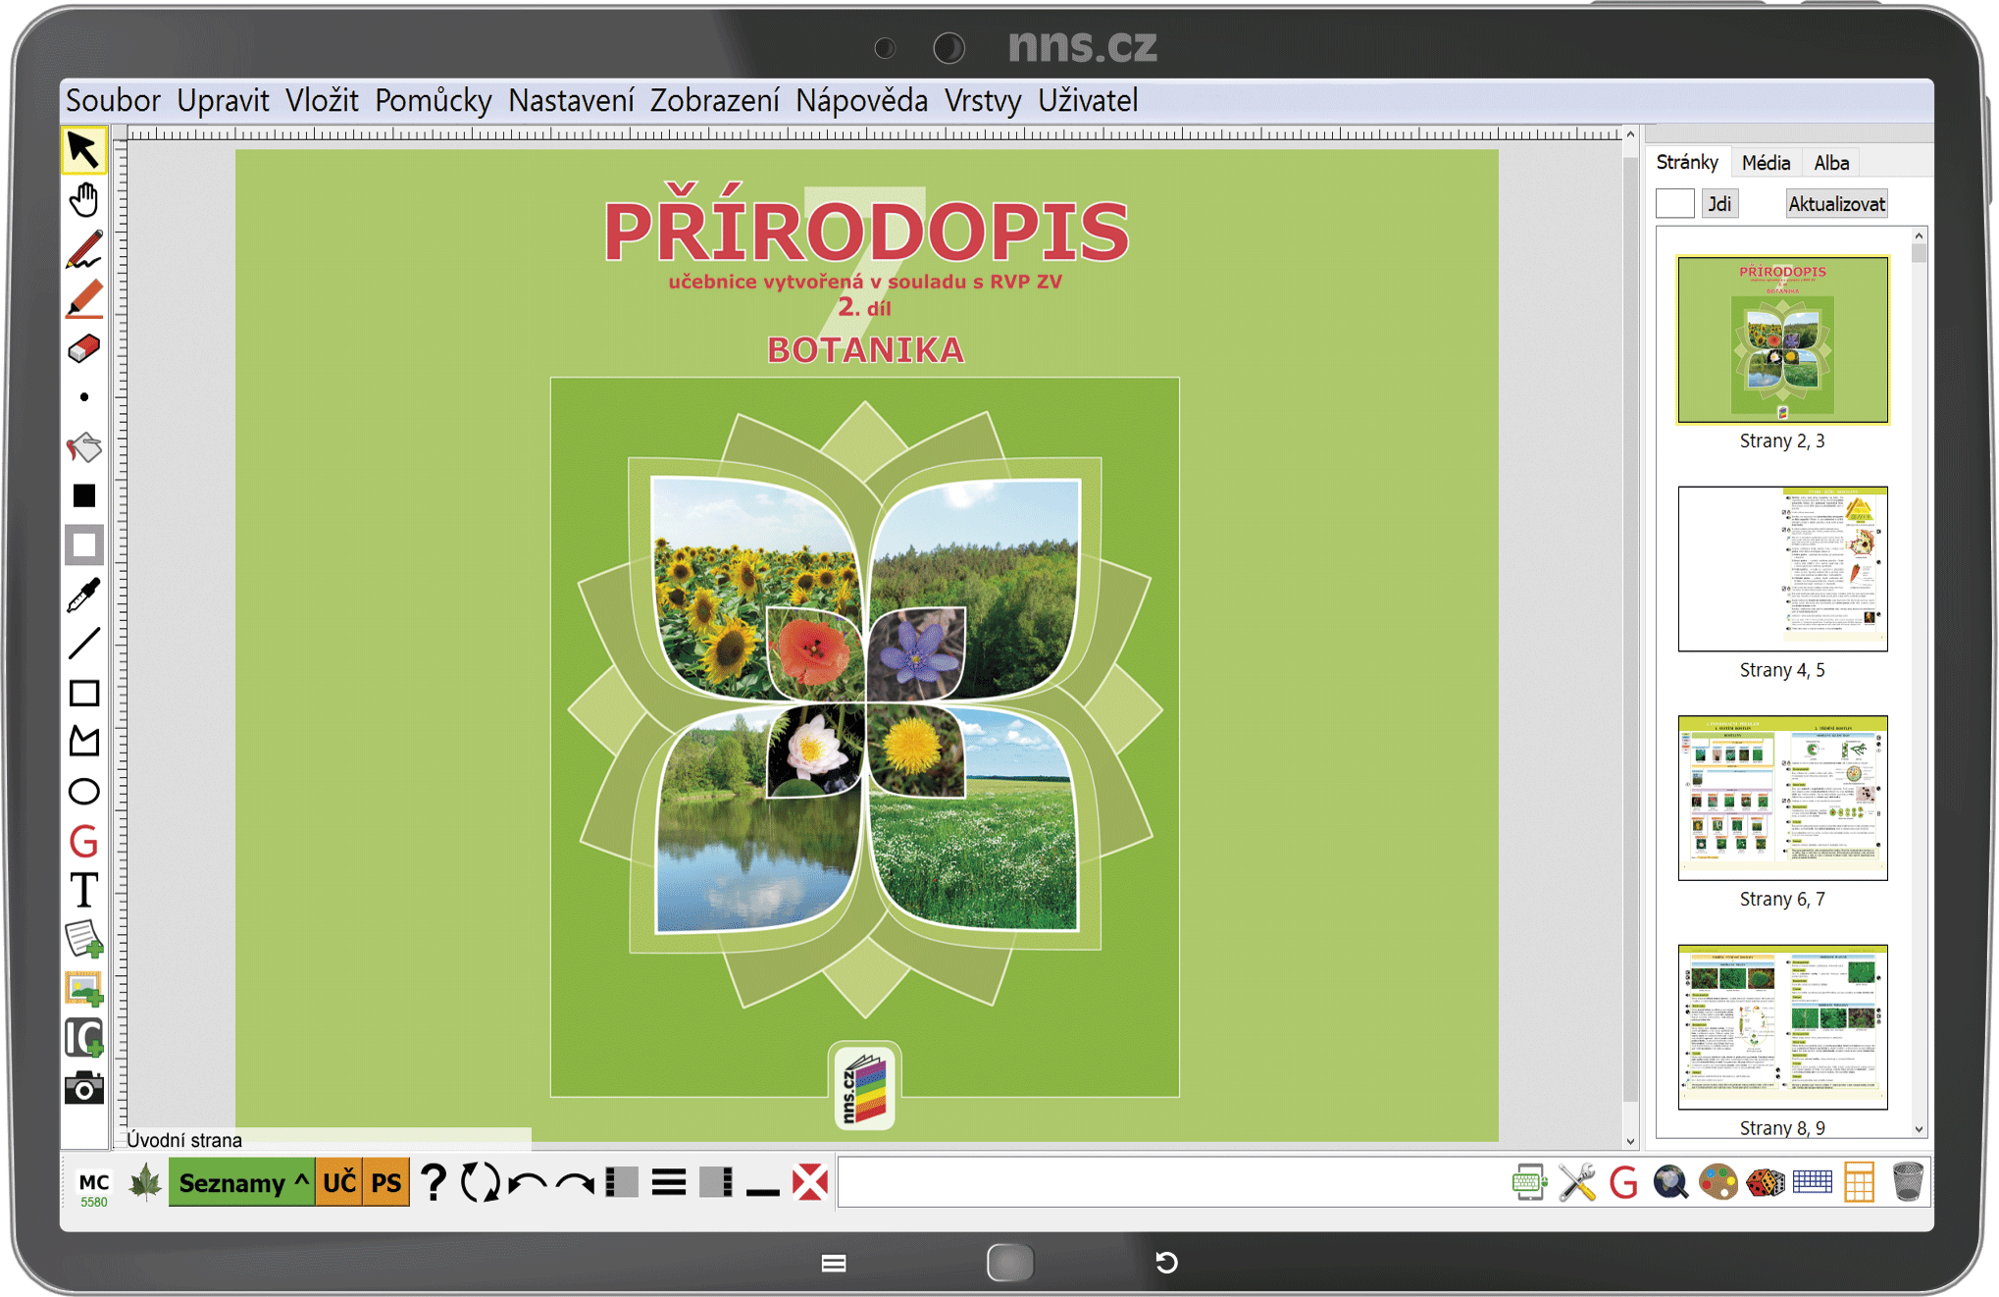Select the ellipse drawing tool
The width and height of the screenshot is (1999, 1297).
click(x=84, y=792)
